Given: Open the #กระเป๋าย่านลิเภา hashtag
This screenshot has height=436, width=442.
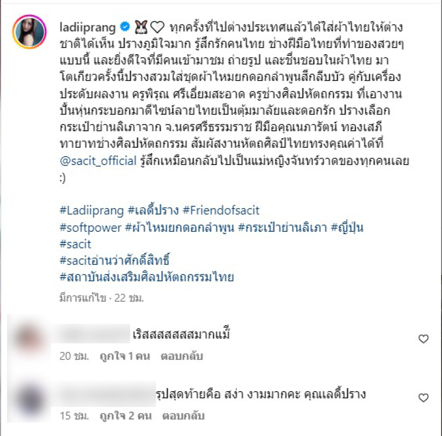Looking at the screenshot, I should pyautogui.click(x=282, y=227).
